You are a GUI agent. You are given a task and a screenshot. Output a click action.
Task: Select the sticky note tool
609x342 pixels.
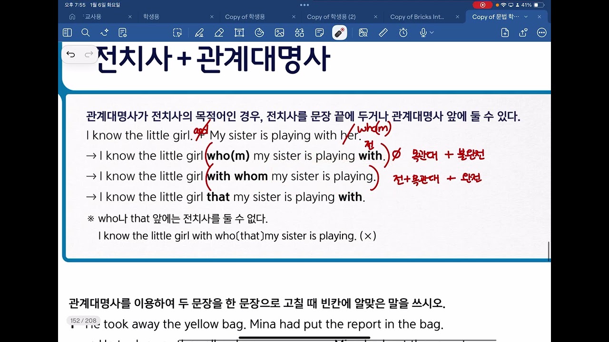320,33
